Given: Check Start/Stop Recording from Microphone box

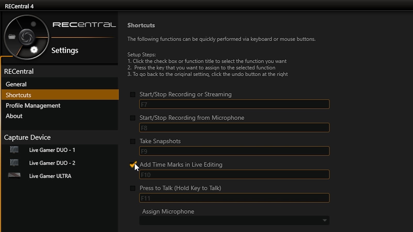Looking at the screenshot, I should coord(133,118).
